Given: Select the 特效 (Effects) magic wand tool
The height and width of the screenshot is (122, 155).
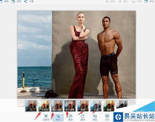Looking at the screenshot, I should [x=58, y=118].
